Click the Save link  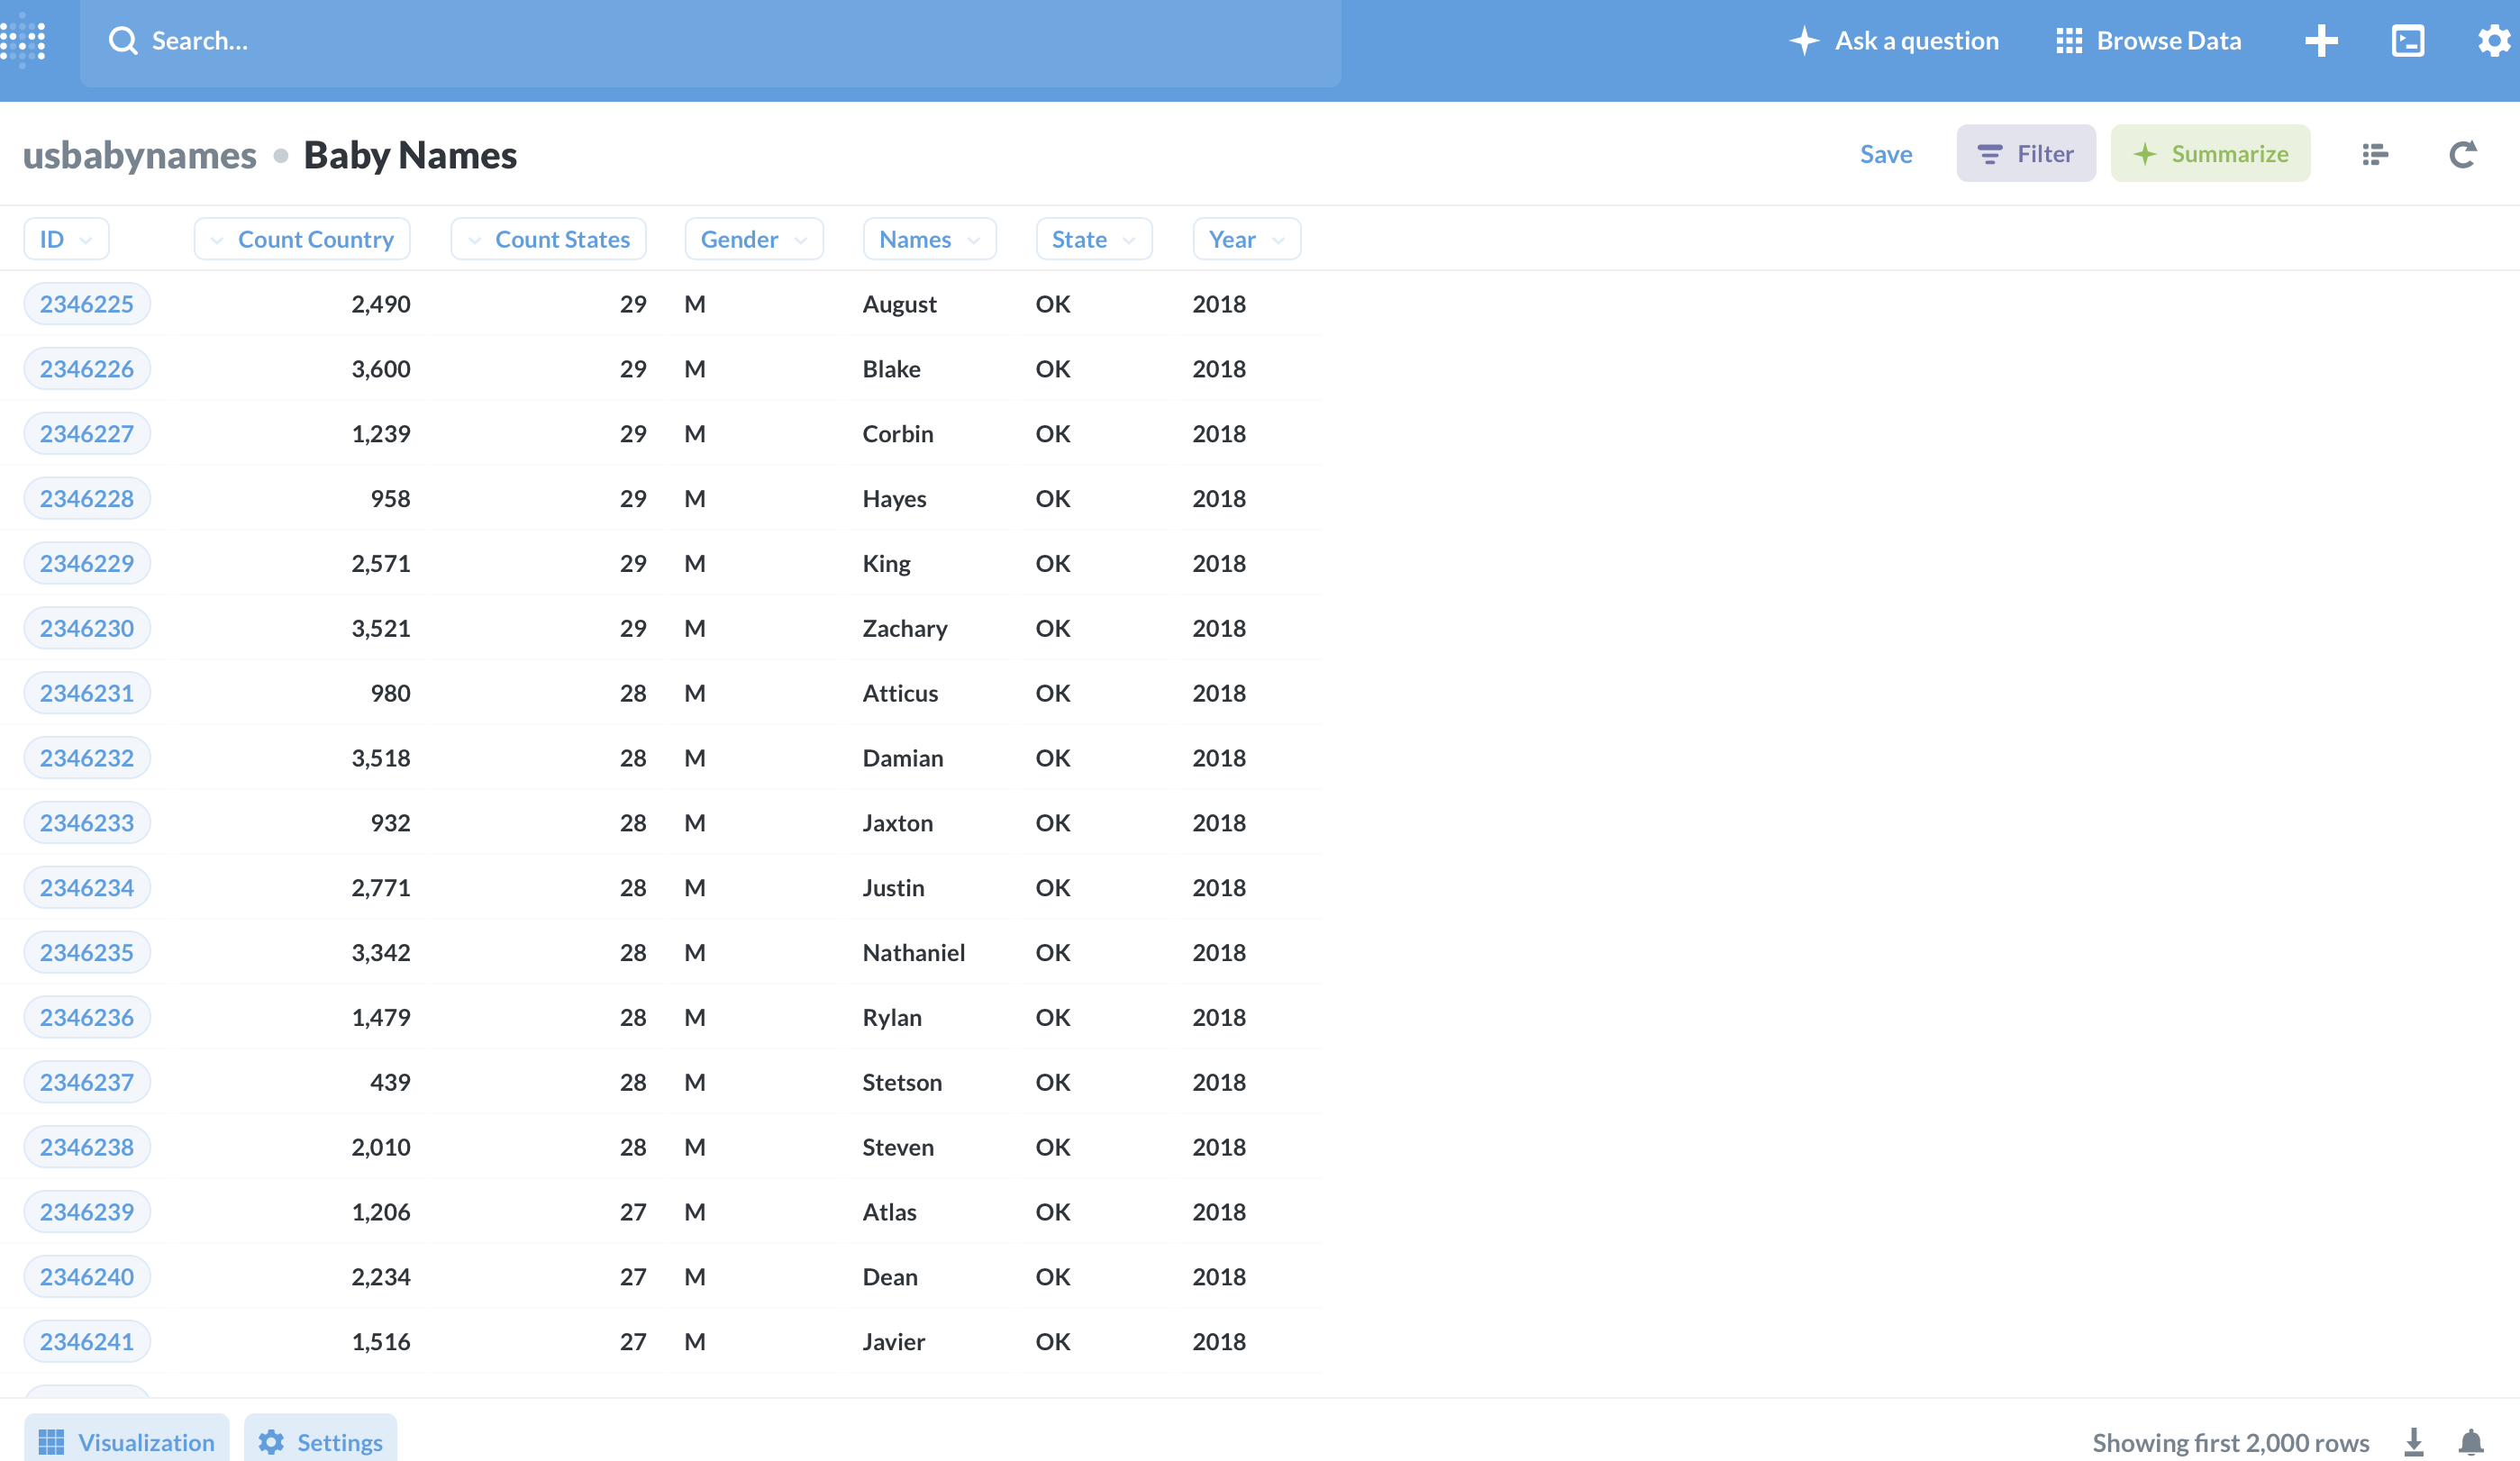(x=1885, y=154)
